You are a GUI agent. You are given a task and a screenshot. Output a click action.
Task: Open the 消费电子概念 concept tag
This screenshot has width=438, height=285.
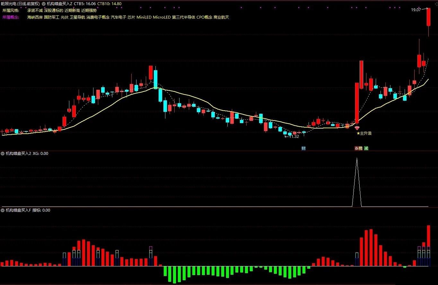tap(98, 17)
